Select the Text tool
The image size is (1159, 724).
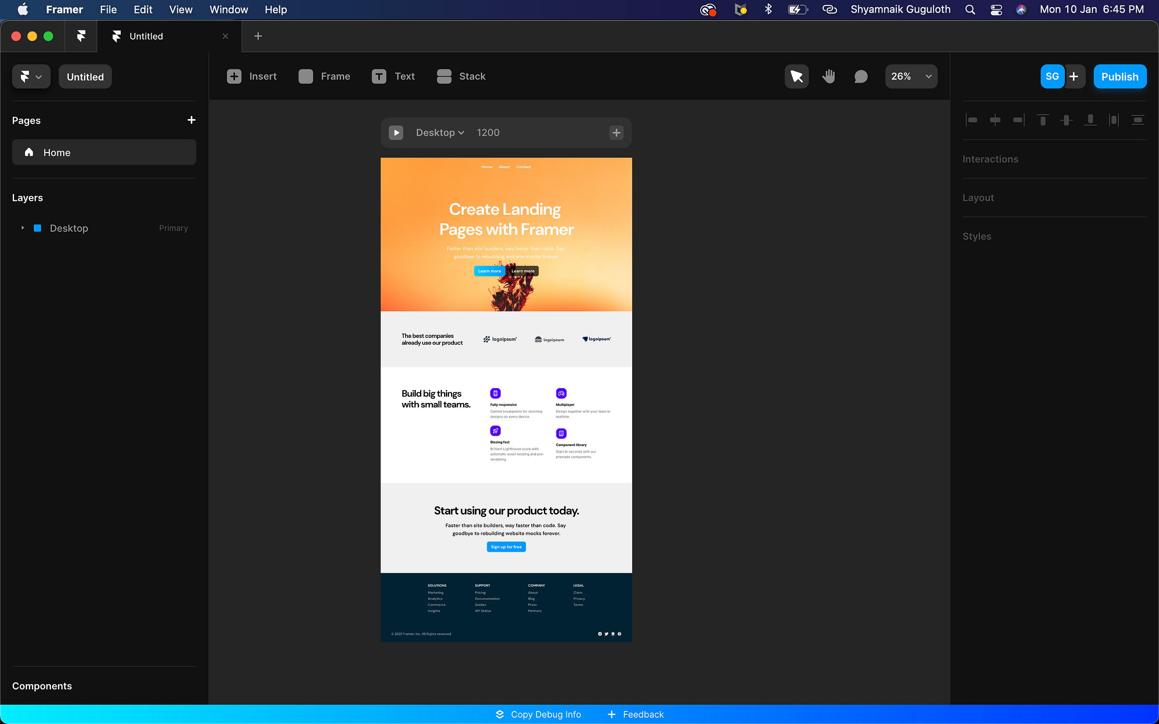tap(393, 76)
